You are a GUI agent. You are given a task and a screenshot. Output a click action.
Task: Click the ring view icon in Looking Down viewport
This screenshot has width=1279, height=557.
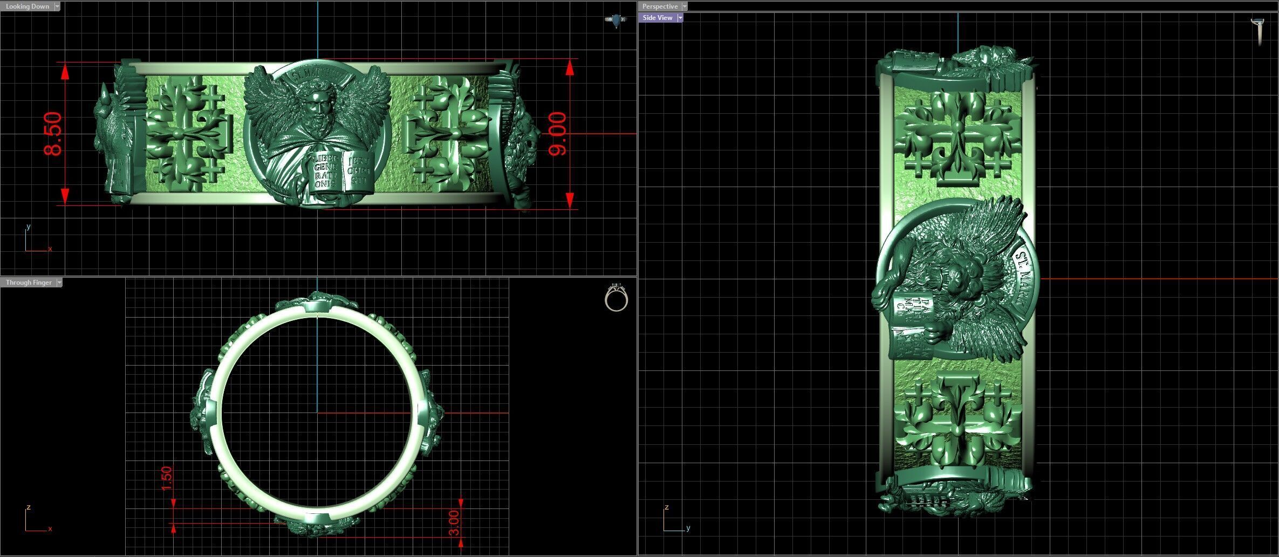[x=616, y=20]
